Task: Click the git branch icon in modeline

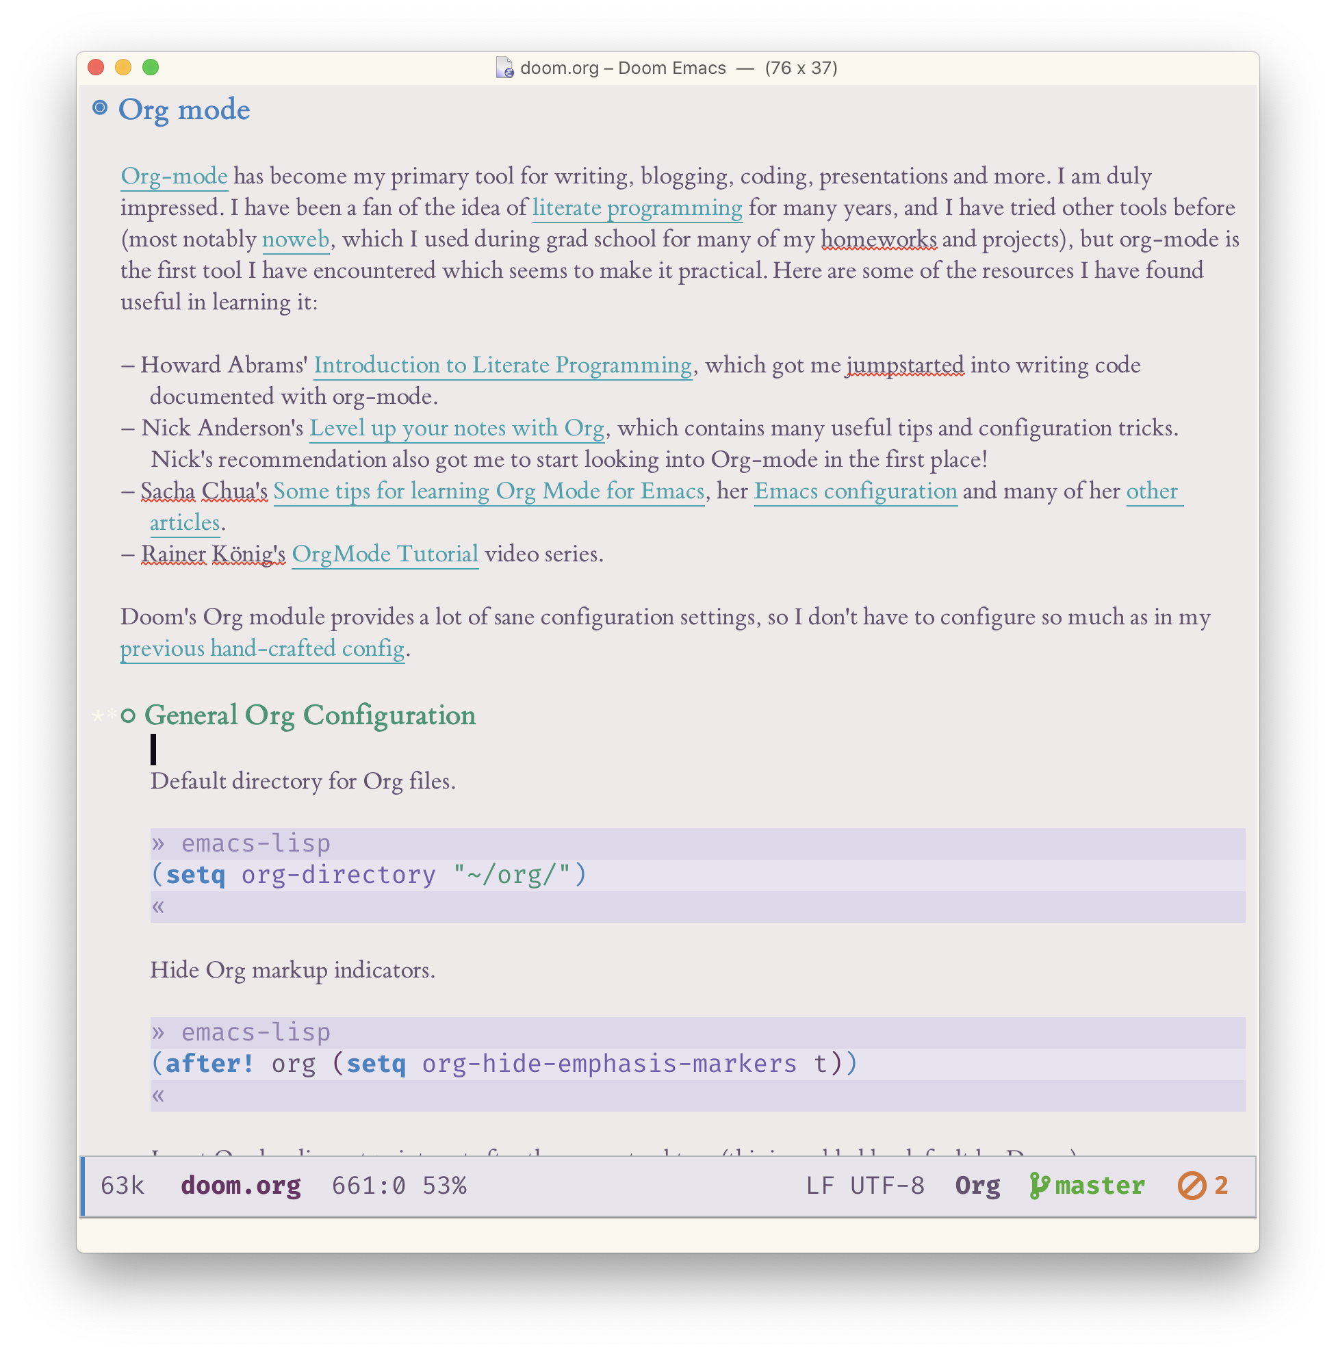Action: click(1039, 1186)
